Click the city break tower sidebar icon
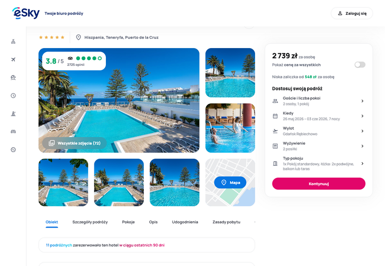Screen dimensions: 385x266 13,114
